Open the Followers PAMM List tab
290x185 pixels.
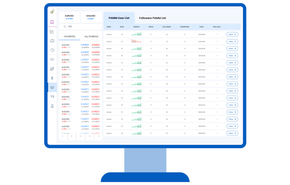point(152,18)
